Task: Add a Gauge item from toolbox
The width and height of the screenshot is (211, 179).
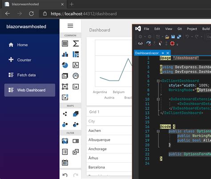Action: coord(76,76)
